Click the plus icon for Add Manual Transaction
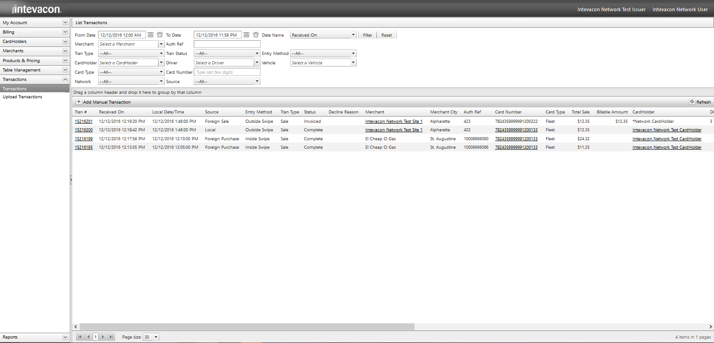 tap(79, 102)
